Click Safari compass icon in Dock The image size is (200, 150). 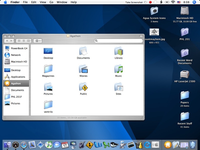[24, 144]
